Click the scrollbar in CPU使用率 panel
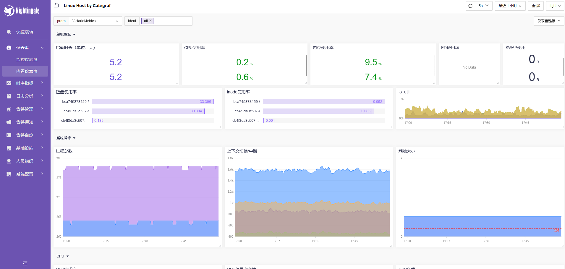The height and width of the screenshot is (269, 565). coord(306,65)
